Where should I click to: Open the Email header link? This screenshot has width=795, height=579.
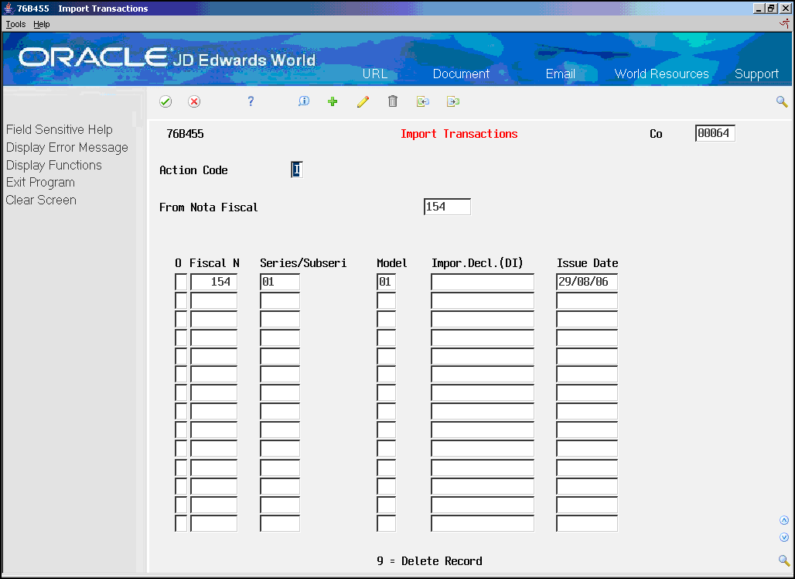point(560,74)
